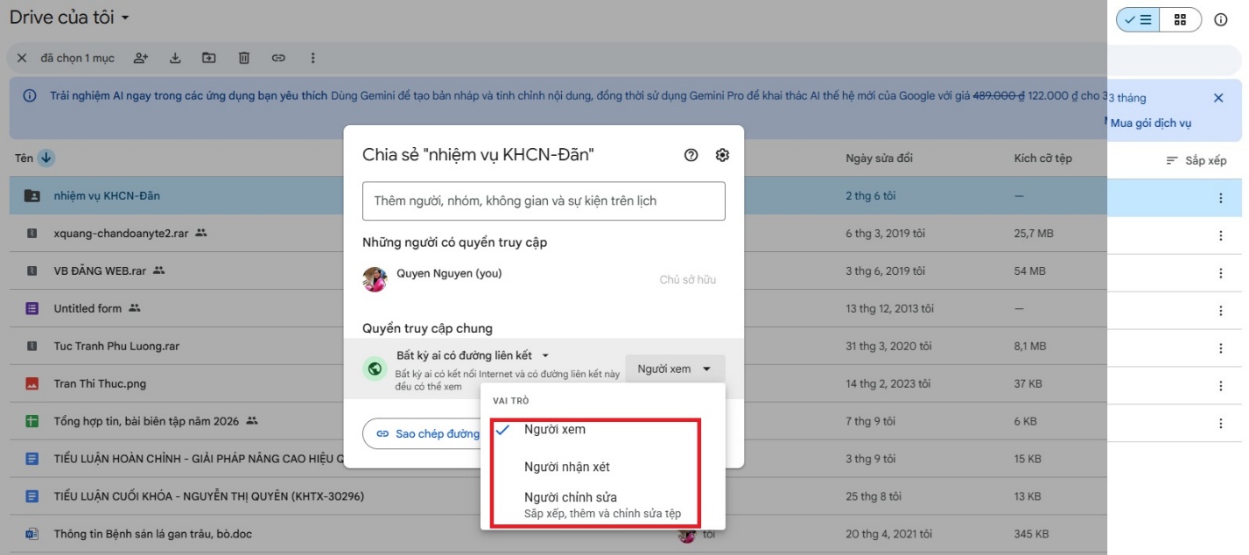Select the Tuc Tranh Phu Luong.rar file name
Viewport: 1249px width, 555px height.
click(116, 347)
